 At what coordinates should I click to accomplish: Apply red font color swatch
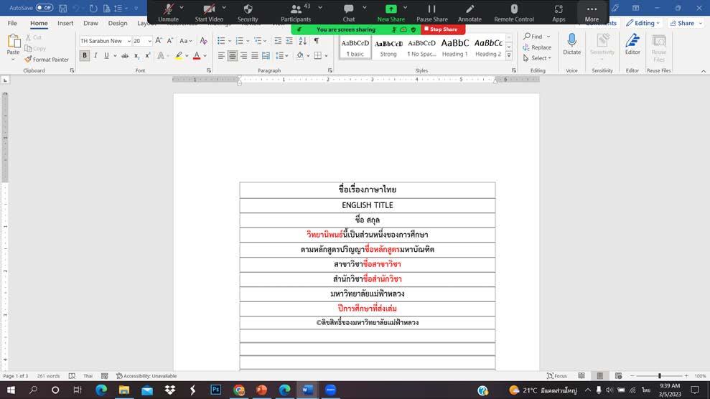click(197, 56)
